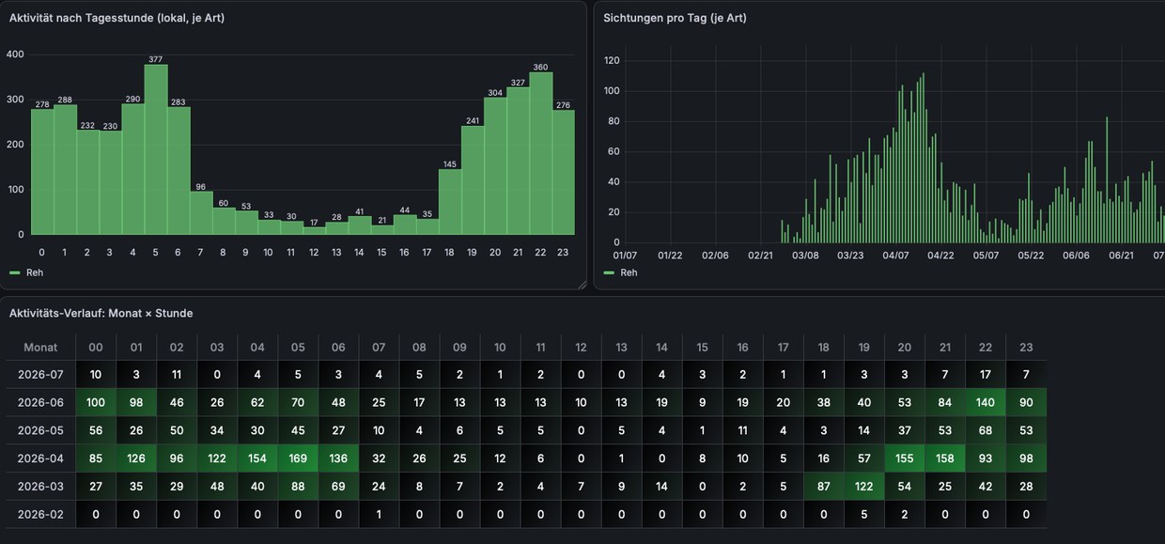Click the cell with value 100 in the 2026-06 row
This screenshot has width=1165, height=544.
96,403
